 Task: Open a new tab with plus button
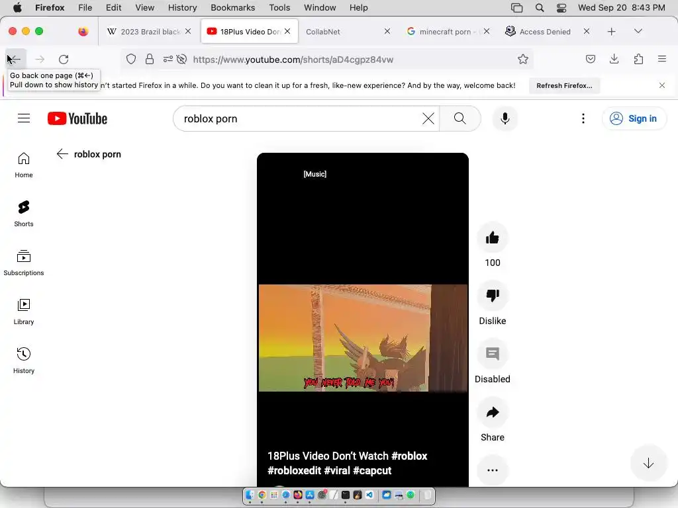pyautogui.click(x=611, y=32)
